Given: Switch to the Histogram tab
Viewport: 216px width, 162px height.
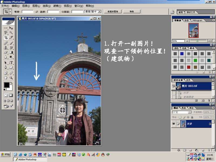Looking at the screenshot, I should point(197,20).
